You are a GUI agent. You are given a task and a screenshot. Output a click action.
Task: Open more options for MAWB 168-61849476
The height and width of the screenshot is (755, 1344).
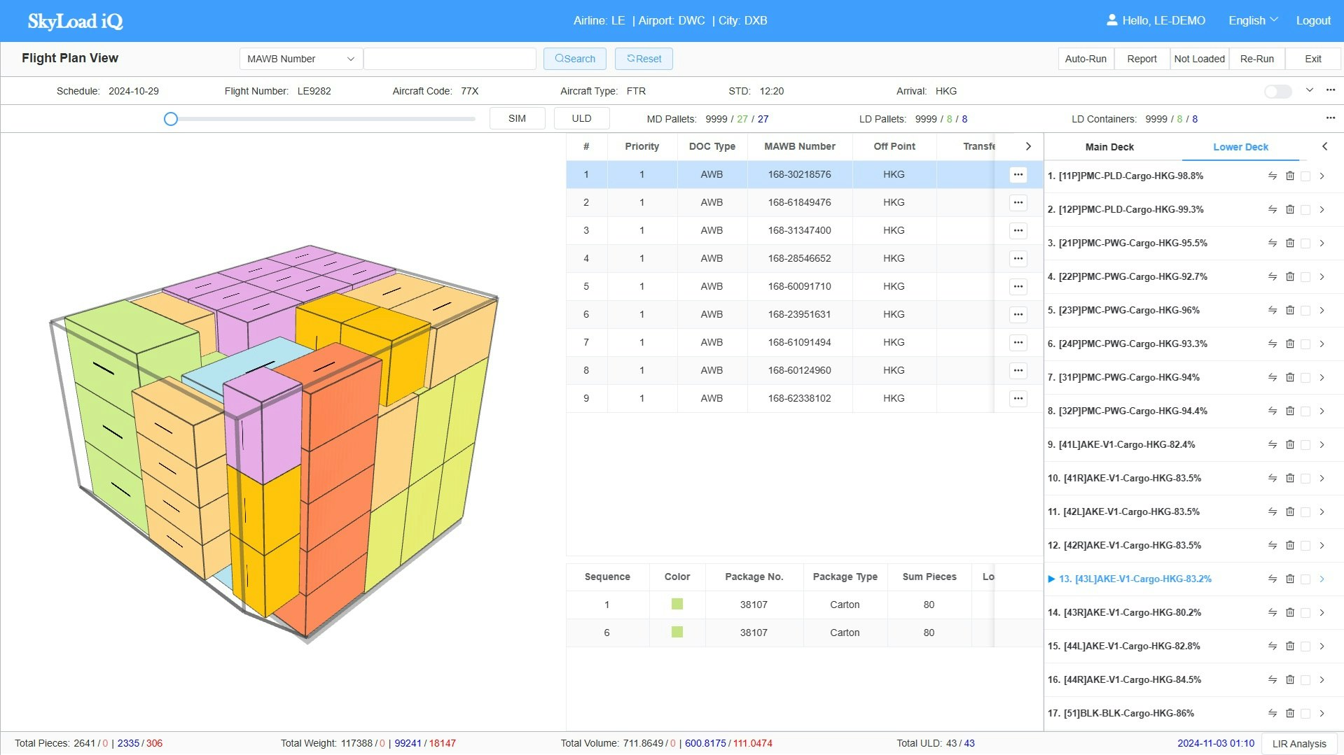click(1018, 202)
